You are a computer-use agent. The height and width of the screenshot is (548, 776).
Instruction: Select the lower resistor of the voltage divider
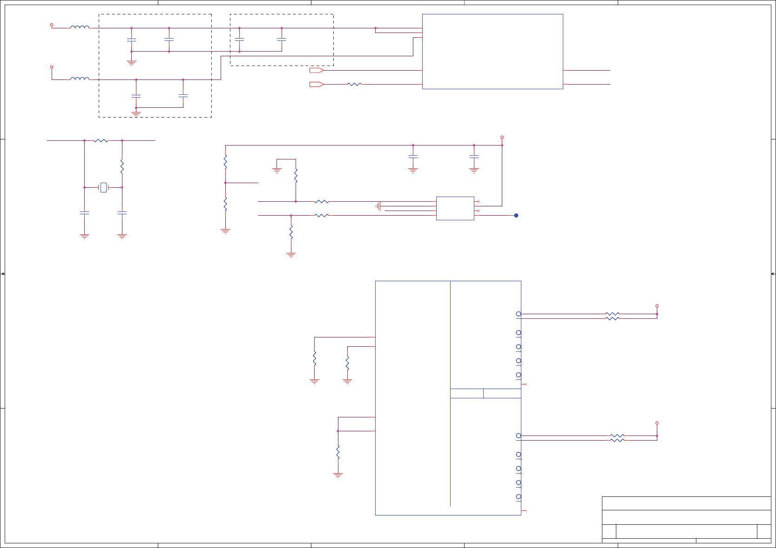click(225, 204)
